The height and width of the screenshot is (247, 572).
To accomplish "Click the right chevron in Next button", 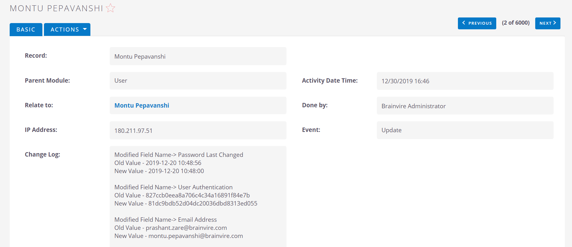I will pyautogui.click(x=555, y=23).
